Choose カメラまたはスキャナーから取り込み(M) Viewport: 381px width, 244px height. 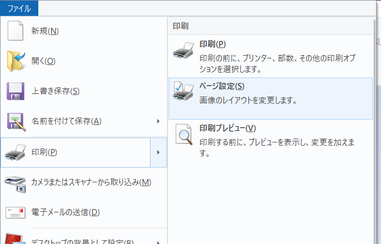[x=84, y=182]
